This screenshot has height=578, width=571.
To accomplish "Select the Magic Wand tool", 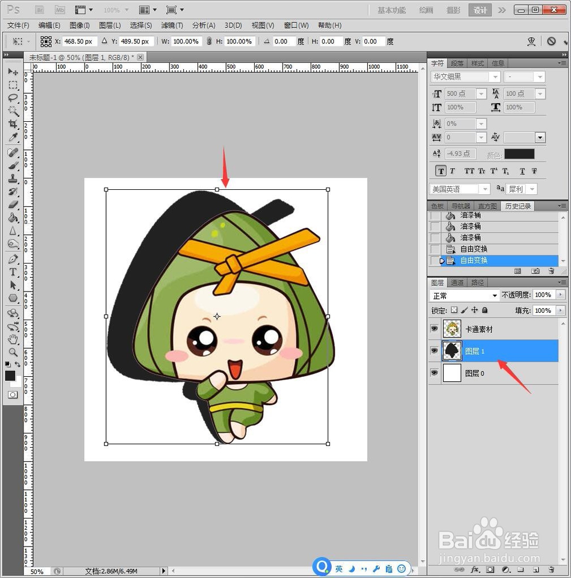I will (13, 111).
